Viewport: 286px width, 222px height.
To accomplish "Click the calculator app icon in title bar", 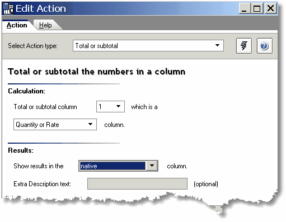I will [8, 8].
